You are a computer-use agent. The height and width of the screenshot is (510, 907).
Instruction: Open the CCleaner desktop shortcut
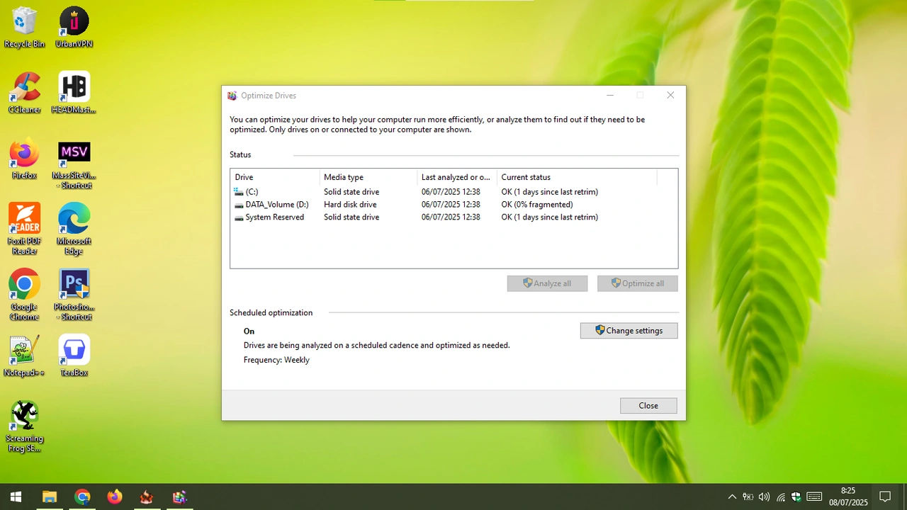click(25, 92)
